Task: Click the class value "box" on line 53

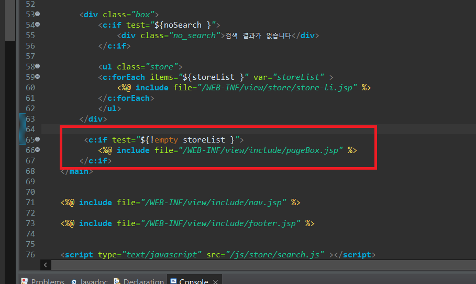Action: click(x=142, y=15)
